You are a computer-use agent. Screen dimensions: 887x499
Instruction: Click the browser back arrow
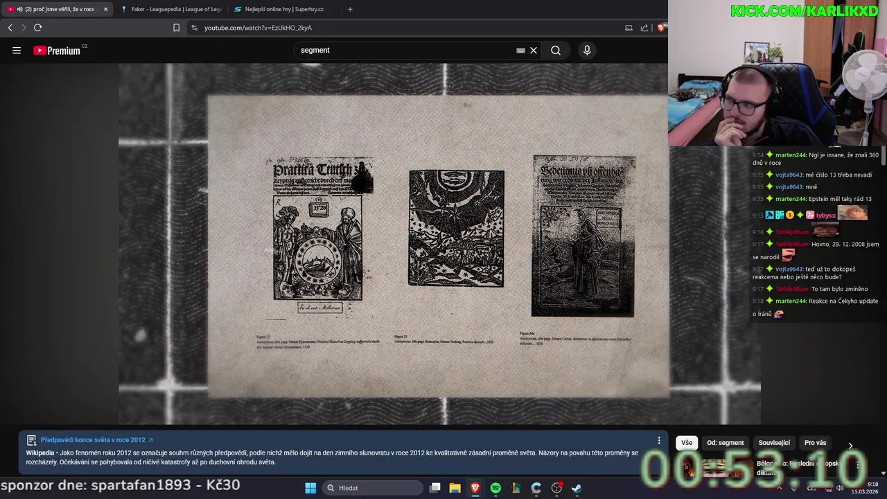point(10,28)
